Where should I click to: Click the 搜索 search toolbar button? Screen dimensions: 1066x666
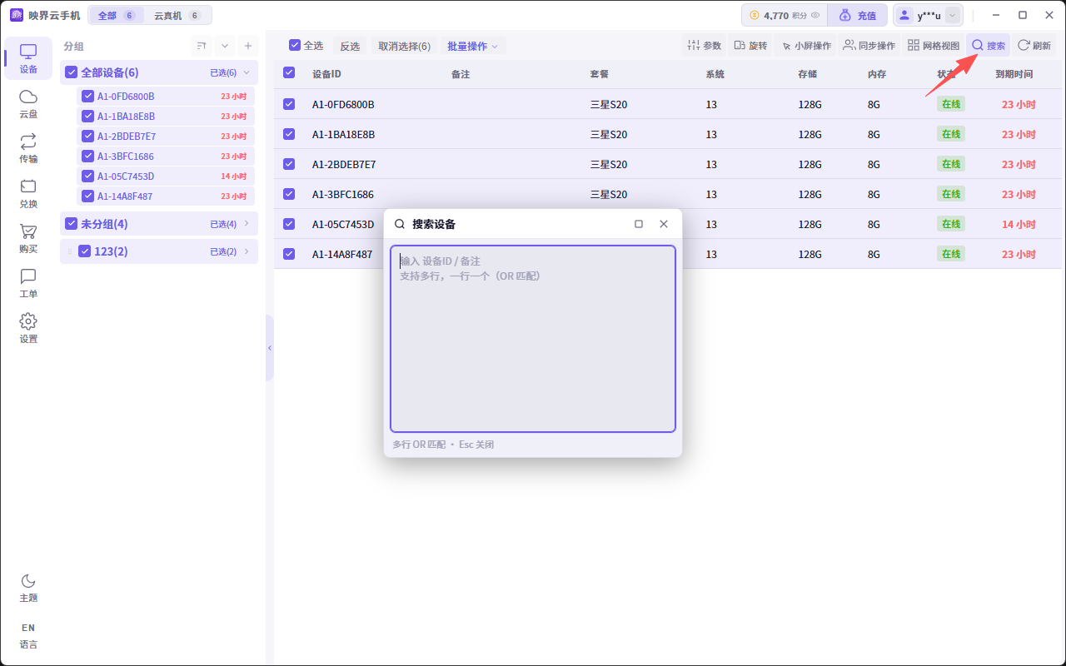click(x=989, y=46)
